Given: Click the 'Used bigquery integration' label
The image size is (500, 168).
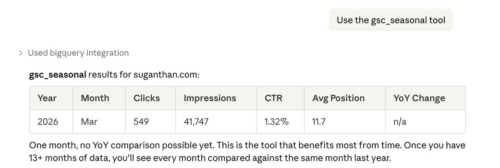Looking at the screenshot, I should (78, 53).
